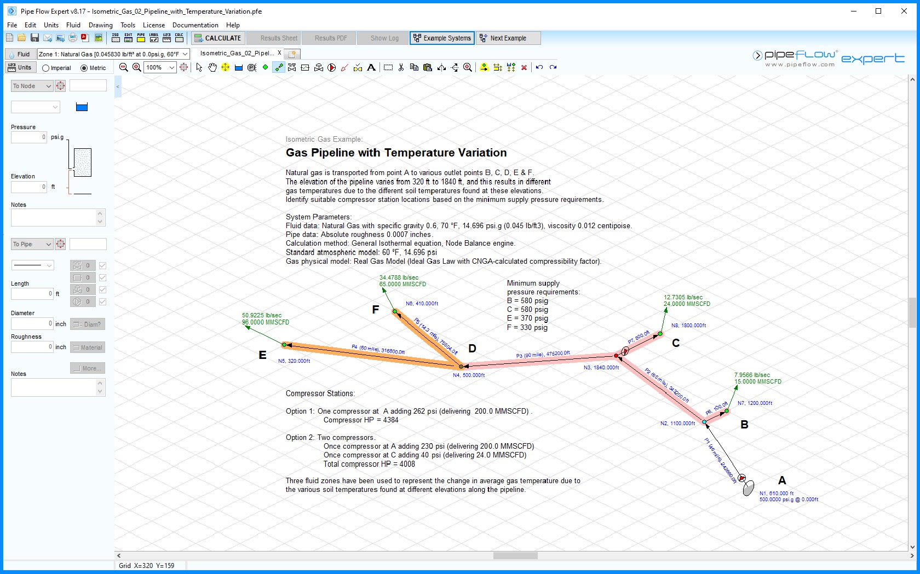This screenshot has width=920, height=574.
Task: Select the Metric units radio button
Action: coord(84,68)
